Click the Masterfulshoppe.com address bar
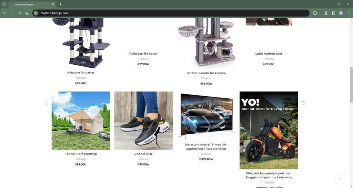353x188 pixels. [x=171, y=13]
